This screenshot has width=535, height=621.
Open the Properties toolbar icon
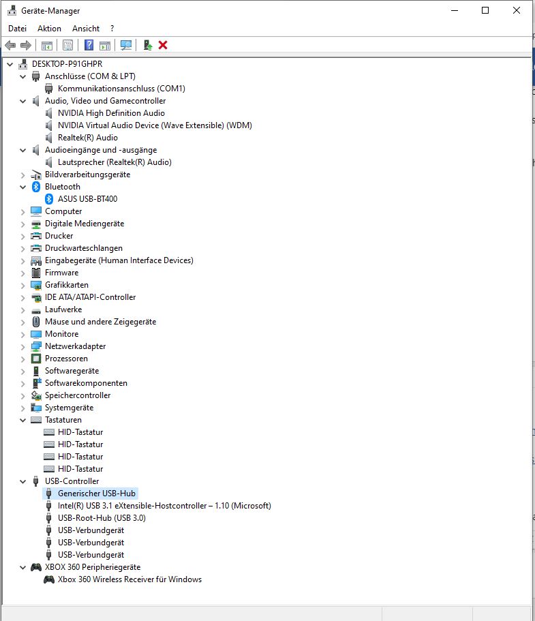pos(67,45)
